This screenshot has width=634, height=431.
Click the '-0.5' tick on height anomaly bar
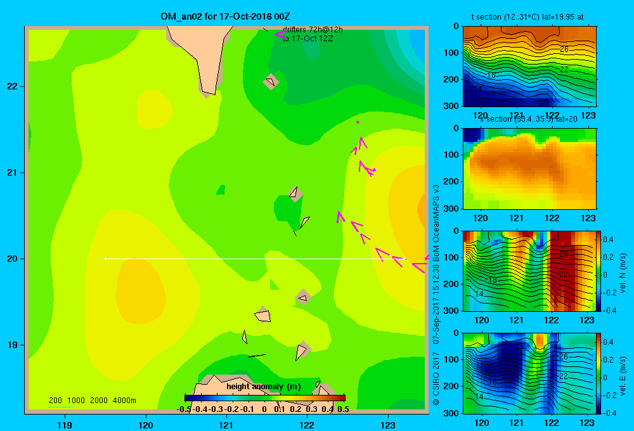tap(184, 409)
